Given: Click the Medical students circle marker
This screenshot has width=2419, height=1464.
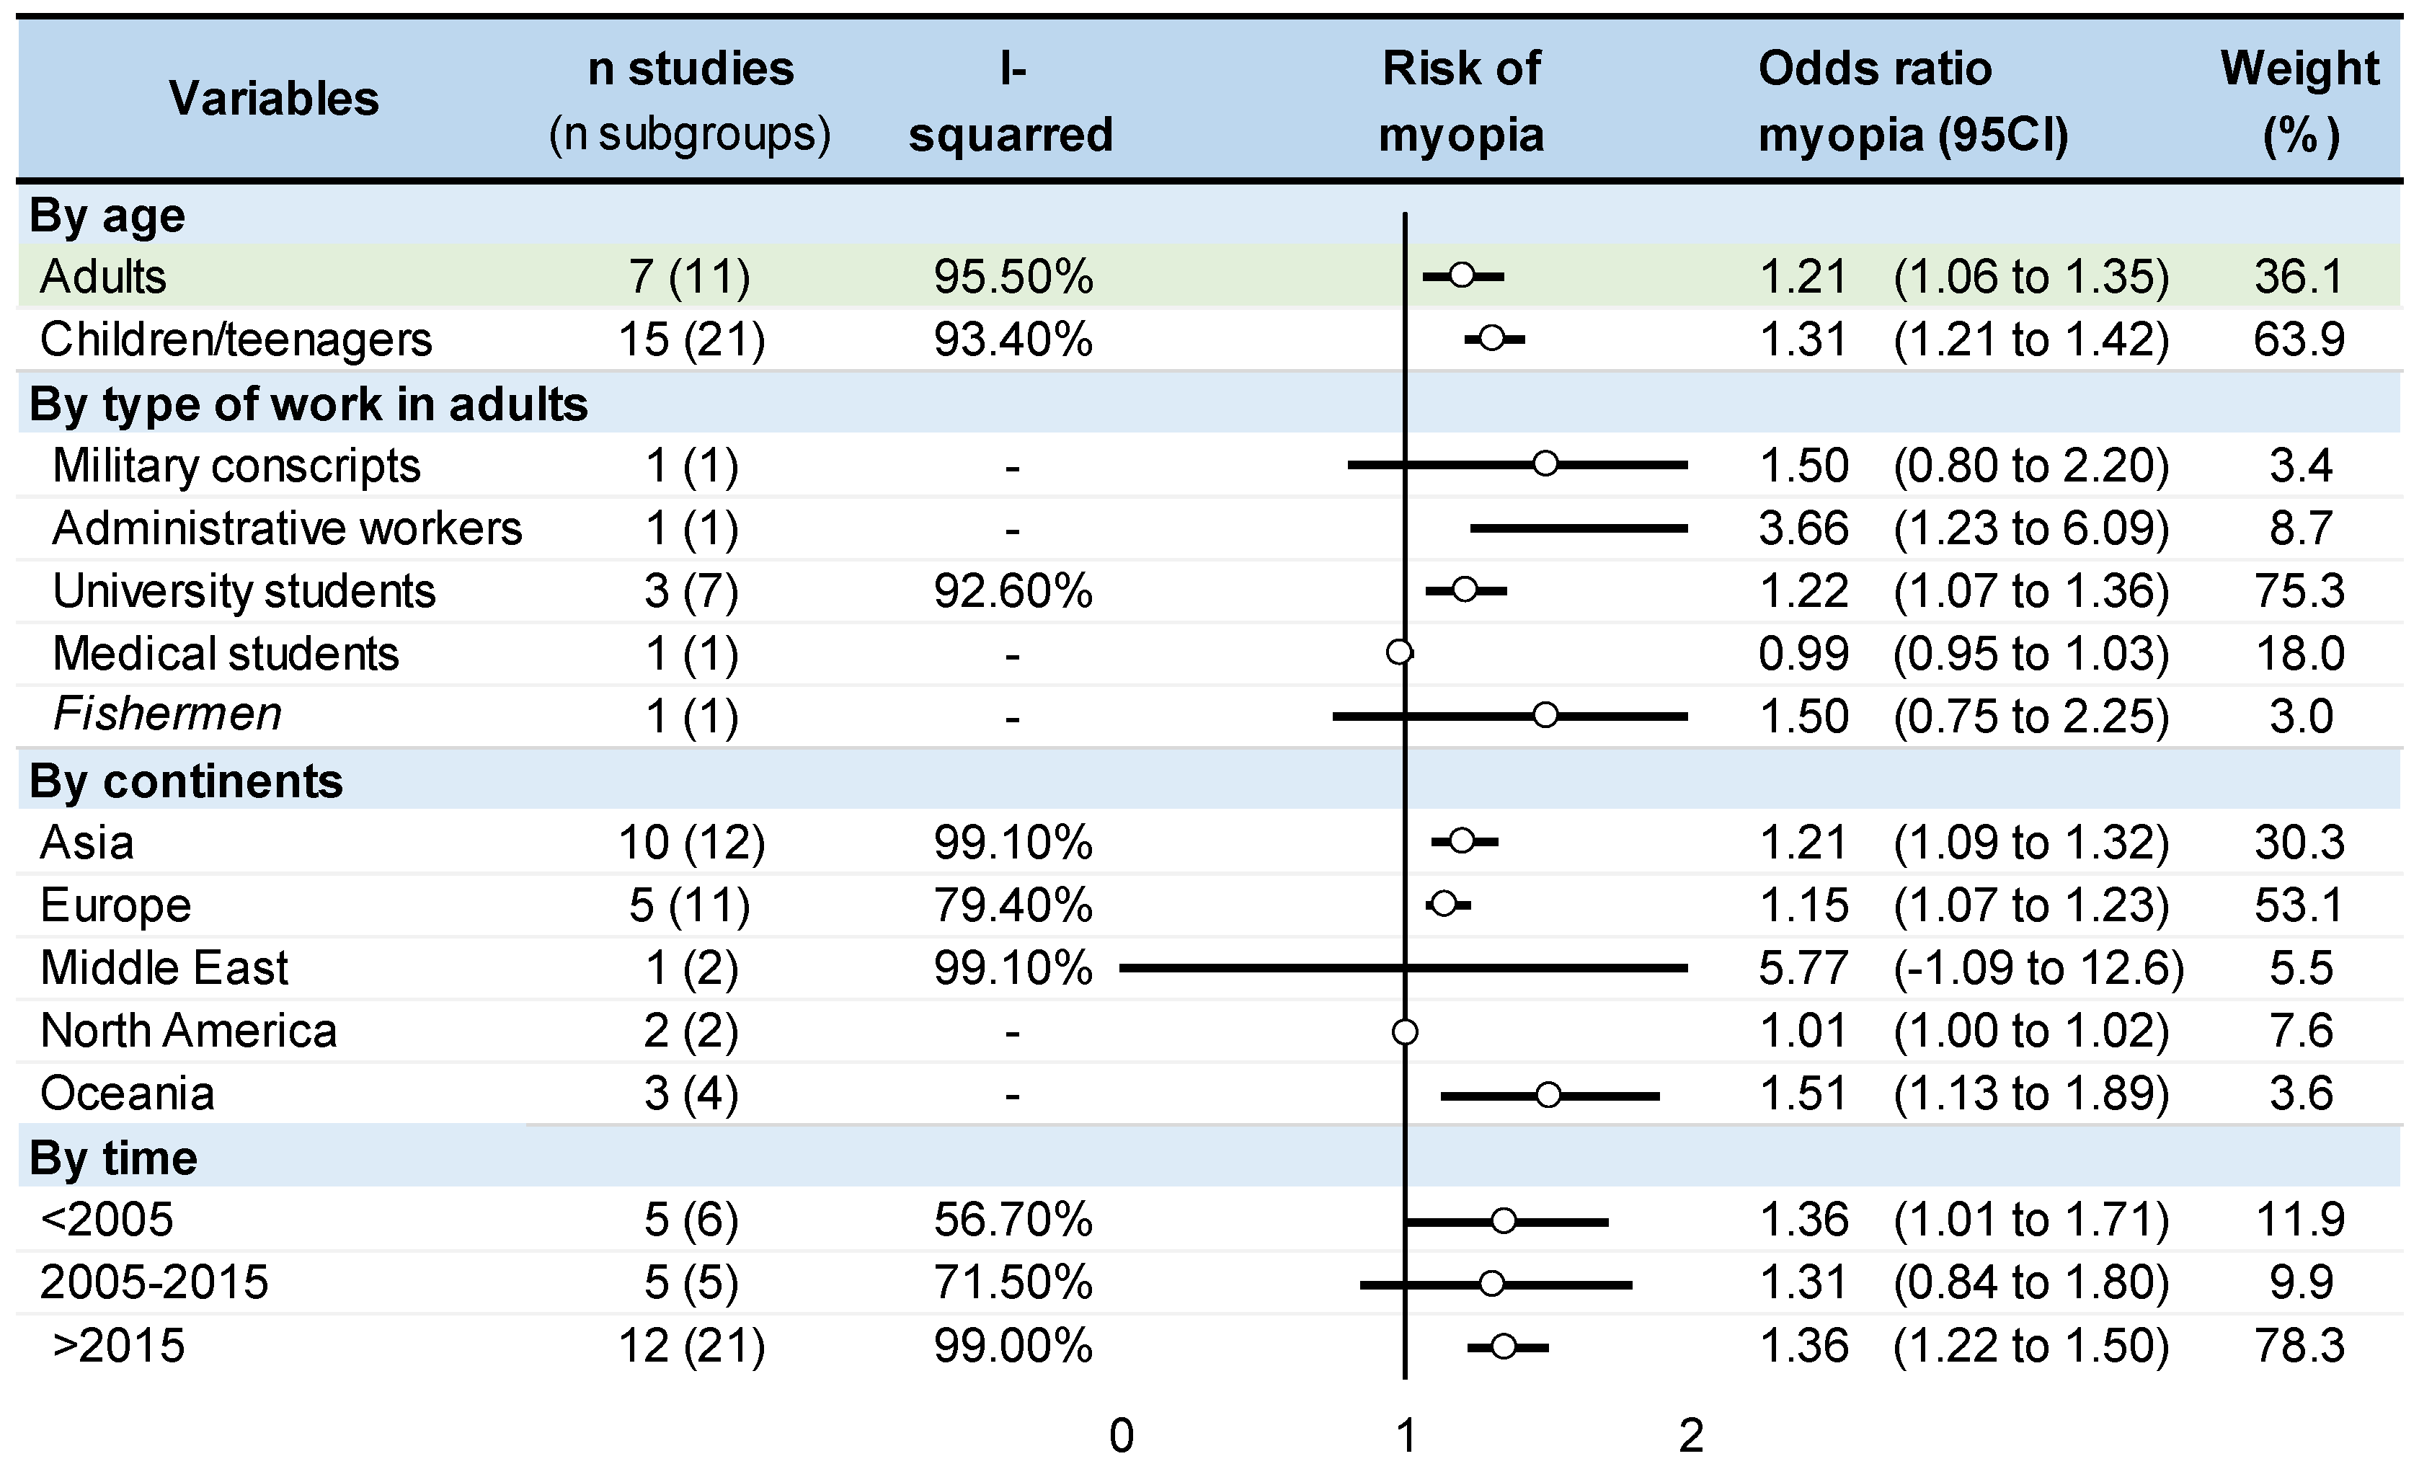Looking at the screenshot, I should (1400, 652).
